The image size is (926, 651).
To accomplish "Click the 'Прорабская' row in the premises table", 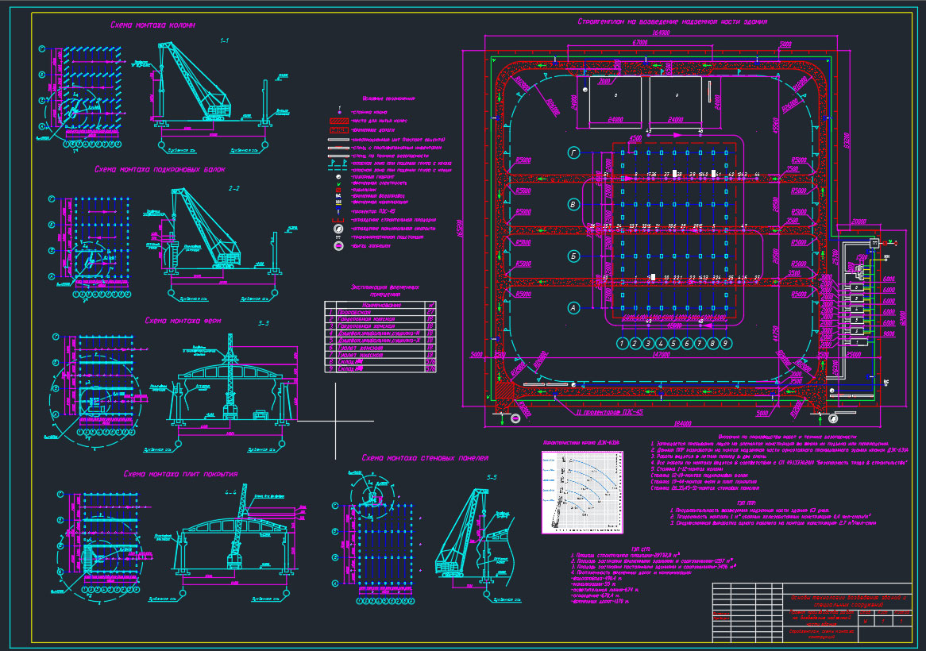I will tap(380, 312).
